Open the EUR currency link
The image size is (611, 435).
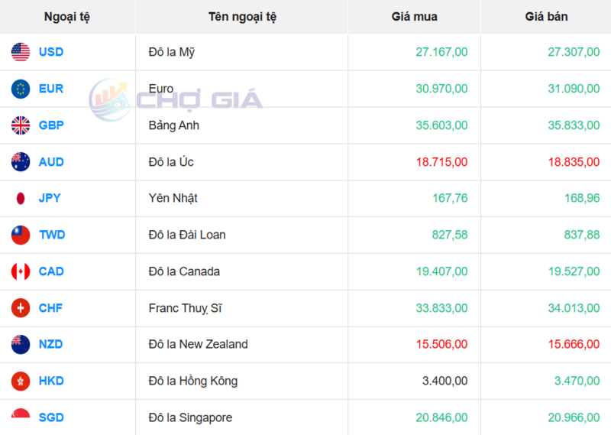point(51,89)
